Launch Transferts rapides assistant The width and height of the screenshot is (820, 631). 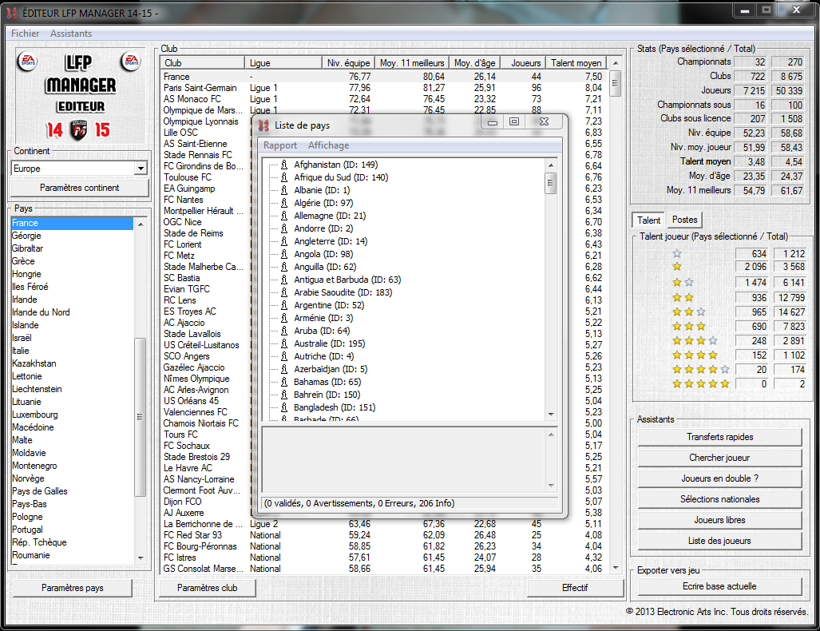point(719,437)
